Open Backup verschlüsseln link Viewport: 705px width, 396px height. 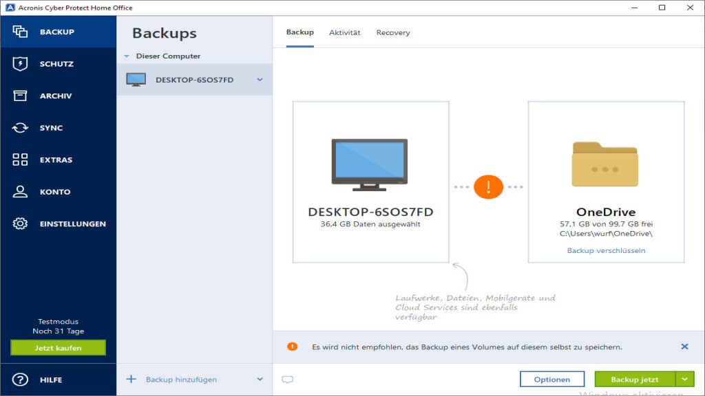(605, 250)
